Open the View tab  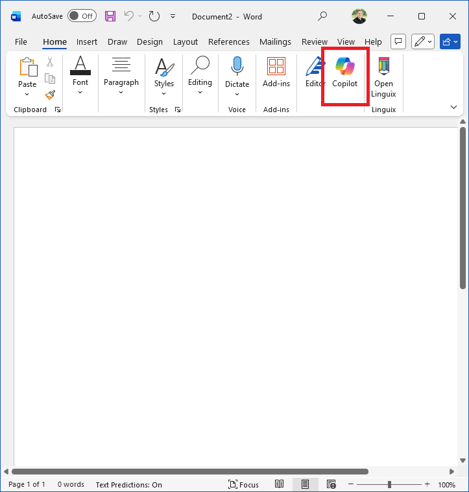[346, 41]
